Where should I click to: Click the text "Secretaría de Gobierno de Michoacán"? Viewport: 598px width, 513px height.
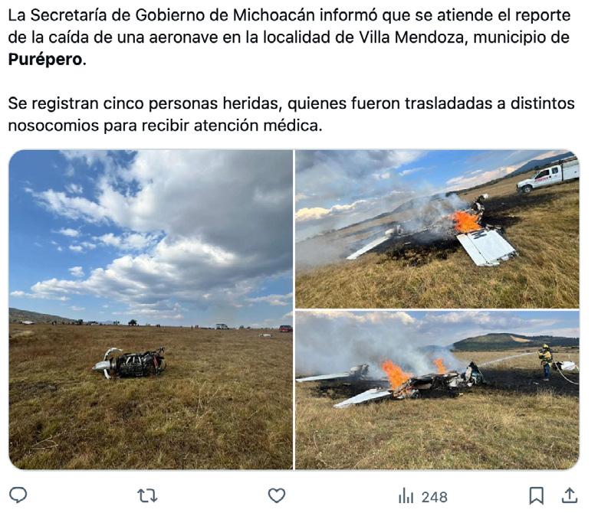(172, 15)
